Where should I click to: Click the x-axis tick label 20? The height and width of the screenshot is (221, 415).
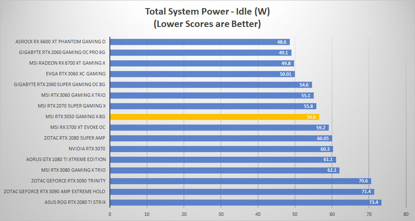[x=184, y=214]
